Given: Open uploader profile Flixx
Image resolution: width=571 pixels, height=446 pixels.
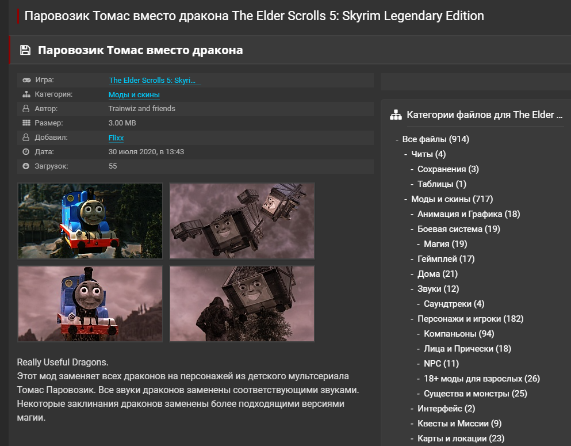Looking at the screenshot, I should [116, 138].
